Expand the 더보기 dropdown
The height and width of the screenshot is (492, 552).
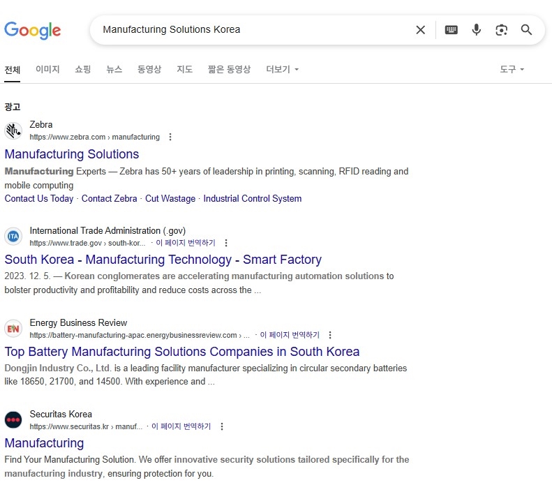coord(282,70)
